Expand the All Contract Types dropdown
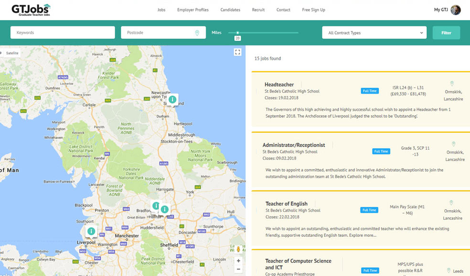The image size is (470, 276). pos(374,33)
